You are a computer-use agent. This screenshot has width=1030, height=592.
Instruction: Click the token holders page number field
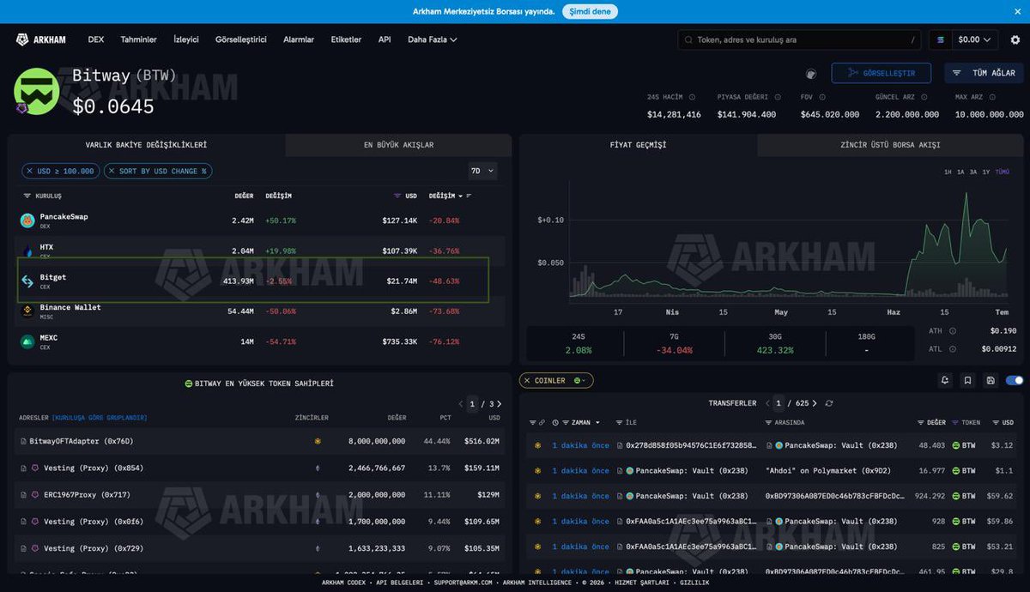tap(472, 403)
